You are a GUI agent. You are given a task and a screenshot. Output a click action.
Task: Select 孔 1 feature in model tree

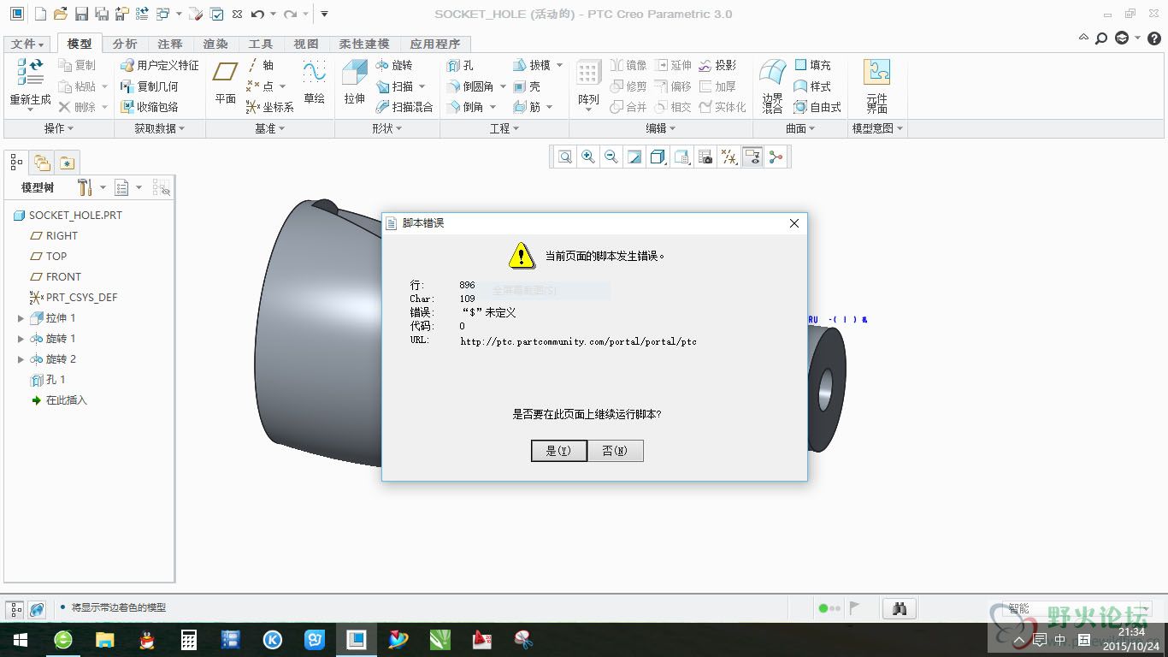coord(48,380)
